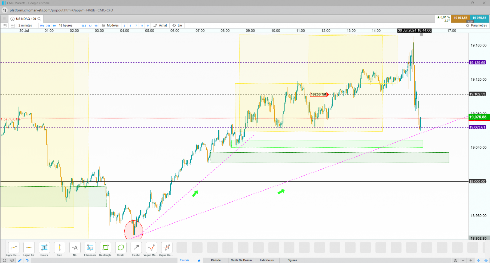Screen dimensions: 490x263
Task: Click the zoom out minus icon
Action: (x=463, y=260)
